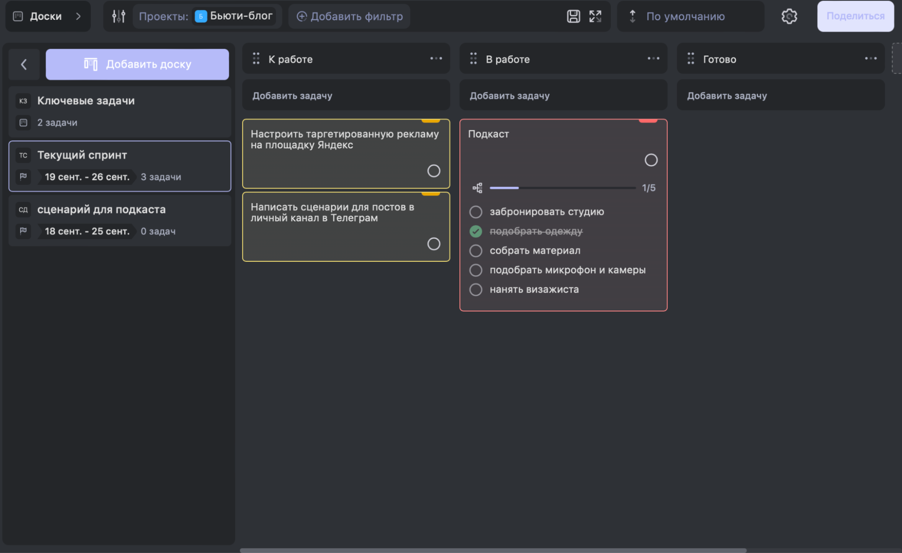Click the Подкаст subtask progress bar
The height and width of the screenshot is (553, 902).
[562, 188]
